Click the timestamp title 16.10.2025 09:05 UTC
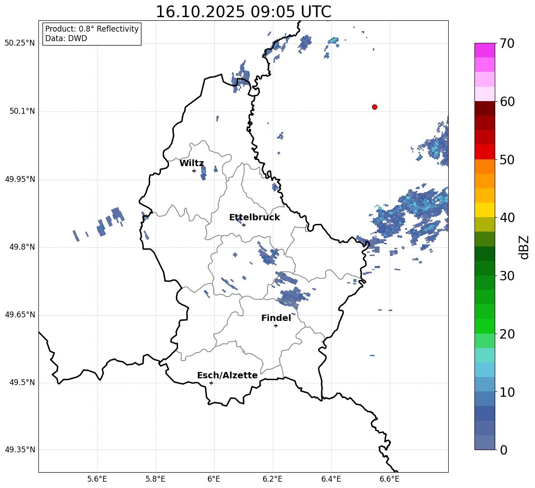The width and height of the screenshot is (535, 488). [243, 12]
